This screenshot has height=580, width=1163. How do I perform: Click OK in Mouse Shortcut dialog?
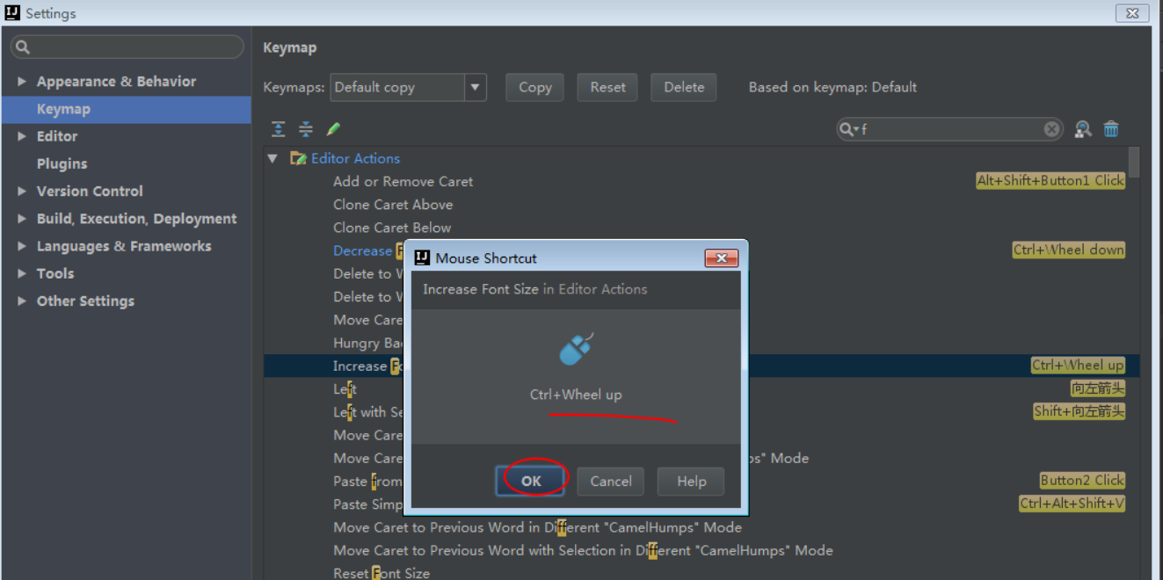(531, 481)
